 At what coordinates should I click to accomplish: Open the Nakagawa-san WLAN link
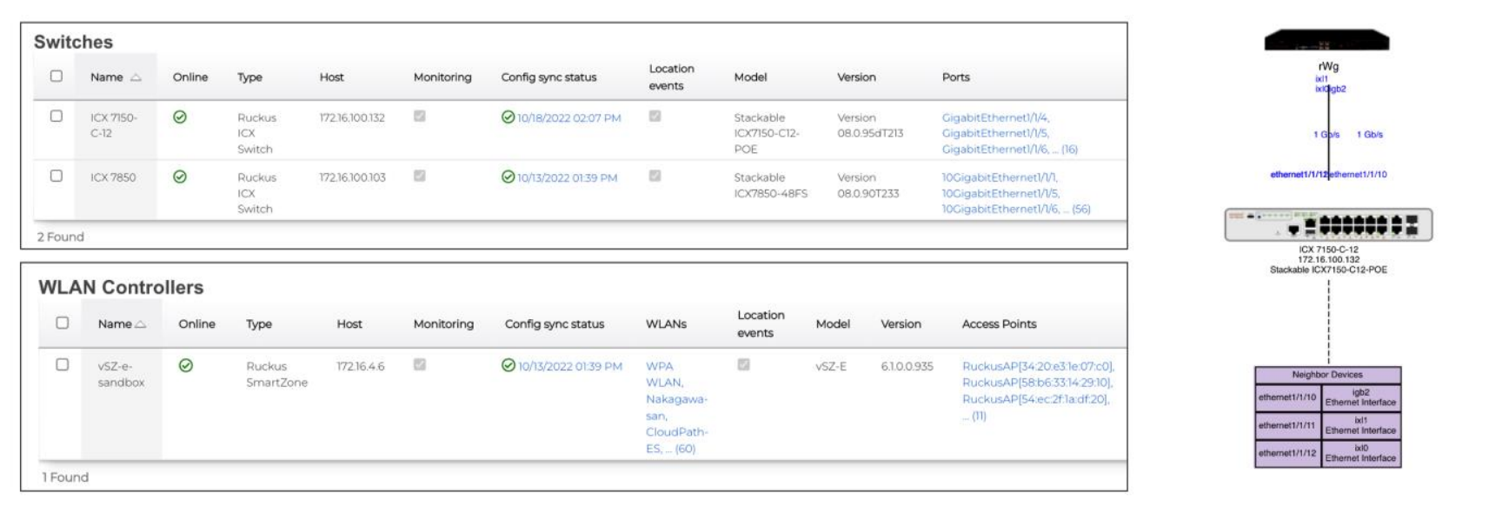pyautogui.click(x=676, y=408)
